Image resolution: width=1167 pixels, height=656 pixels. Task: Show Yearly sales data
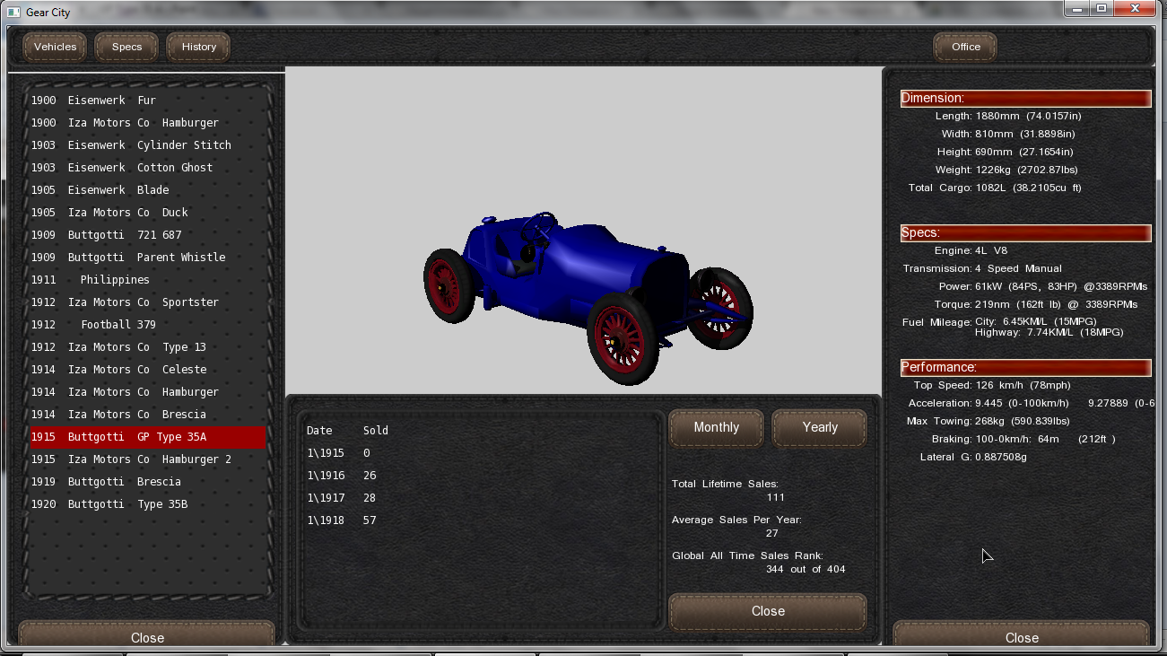click(819, 428)
